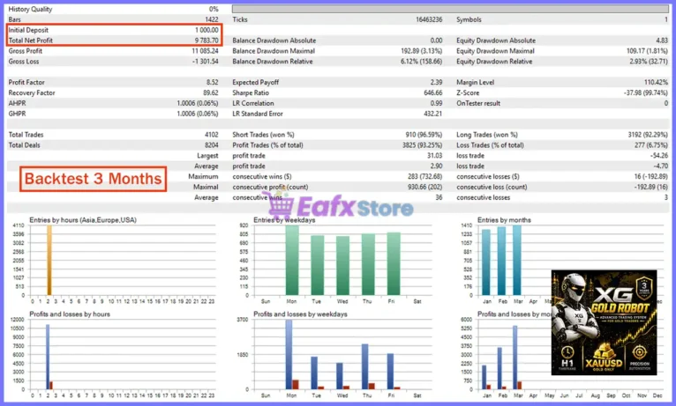Viewport: 676px width, 406px height.
Task: Select Equity Drawdown Relative value 2.93% (32.71)
Action: [649, 62]
